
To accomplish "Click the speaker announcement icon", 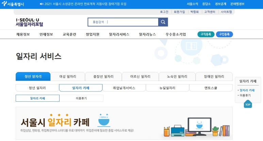I will click(x=42, y=4).
